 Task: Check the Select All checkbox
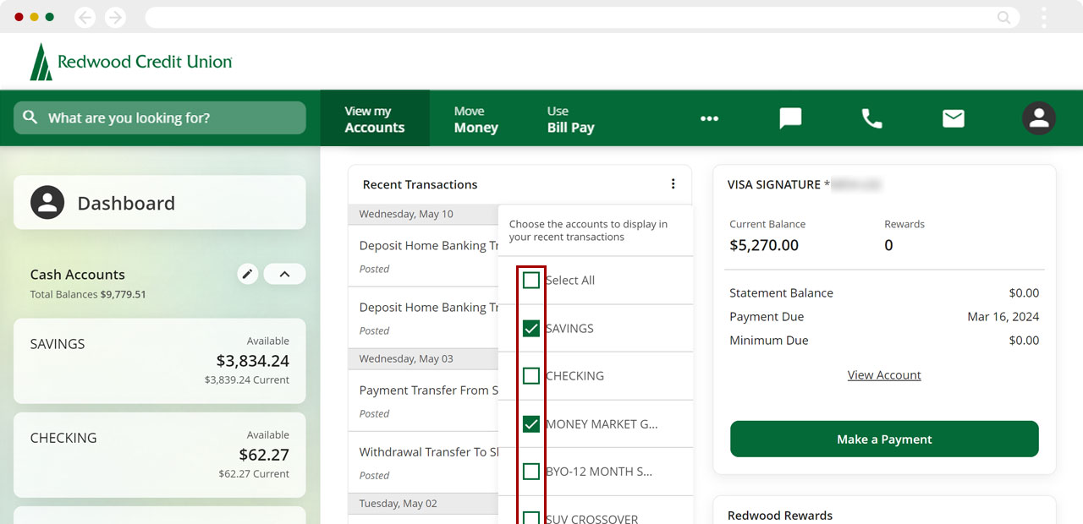(531, 280)
